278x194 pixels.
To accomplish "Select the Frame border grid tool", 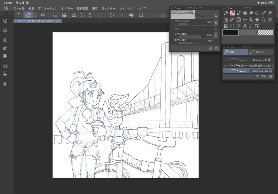I will click(x=238, y=19).
